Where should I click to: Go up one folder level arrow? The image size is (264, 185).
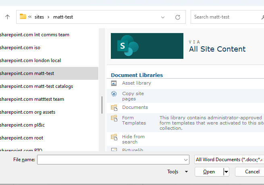[7, 17]
